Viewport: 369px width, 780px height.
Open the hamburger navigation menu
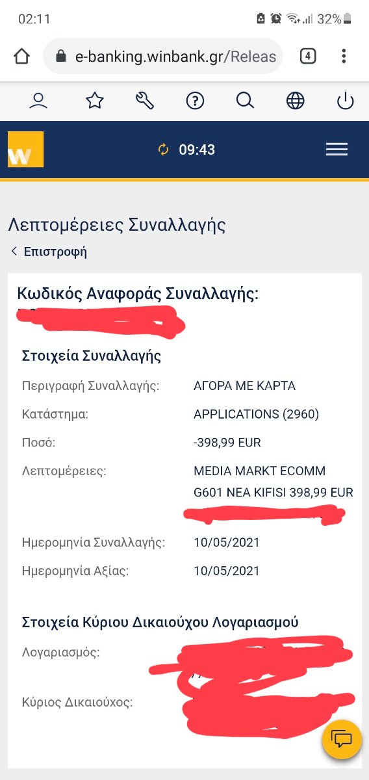[x=337, y=149]
